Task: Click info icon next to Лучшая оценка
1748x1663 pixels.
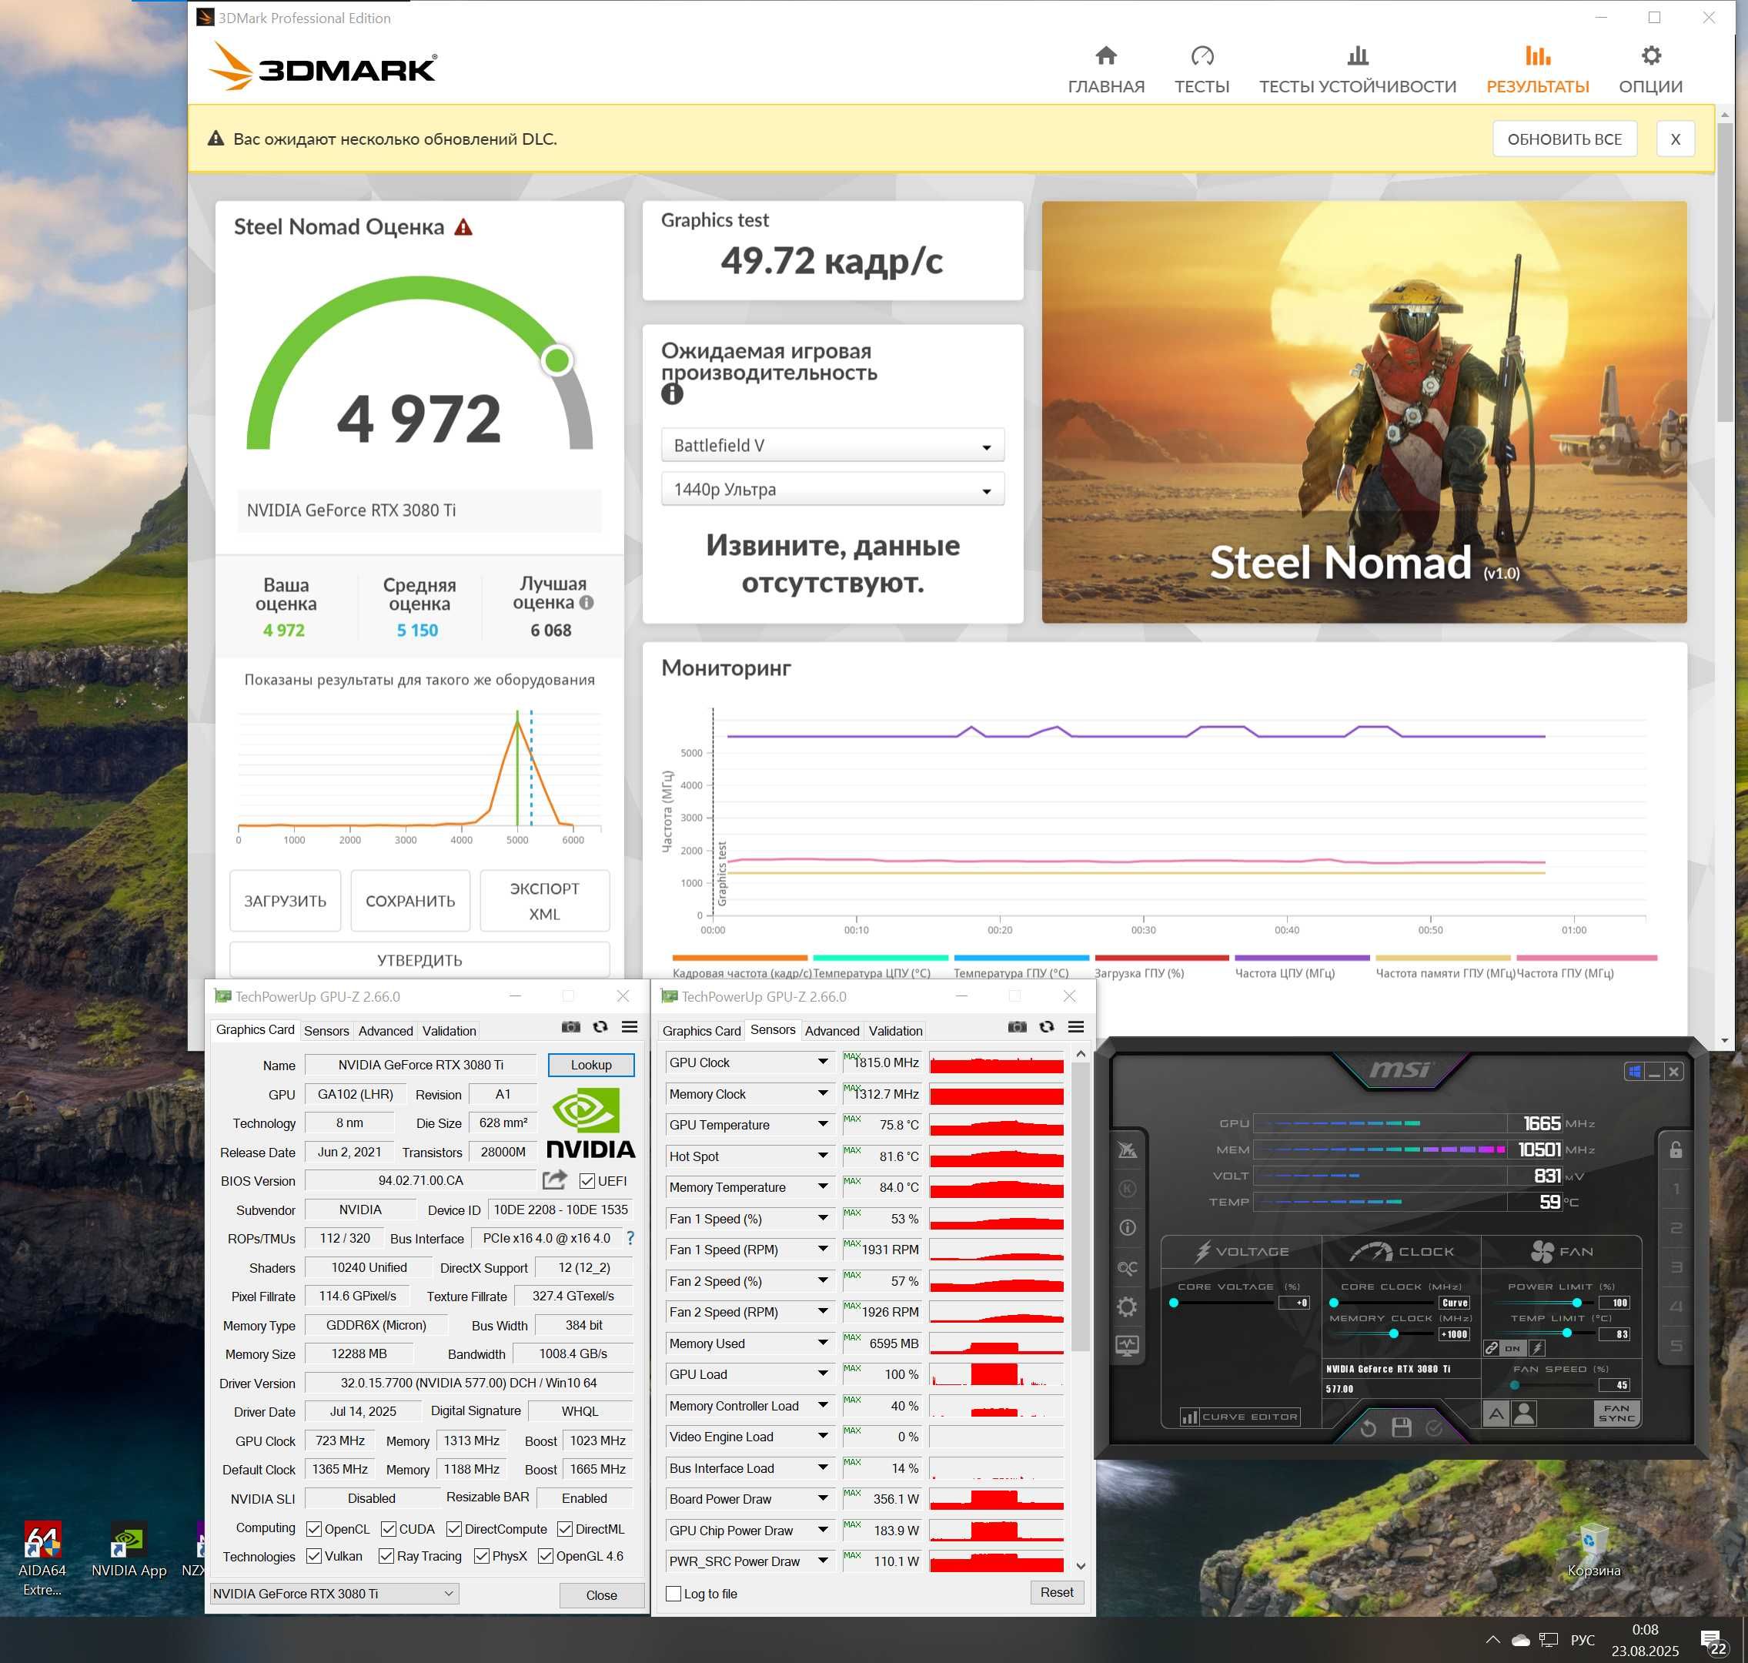Action: [x=587, y=603]
